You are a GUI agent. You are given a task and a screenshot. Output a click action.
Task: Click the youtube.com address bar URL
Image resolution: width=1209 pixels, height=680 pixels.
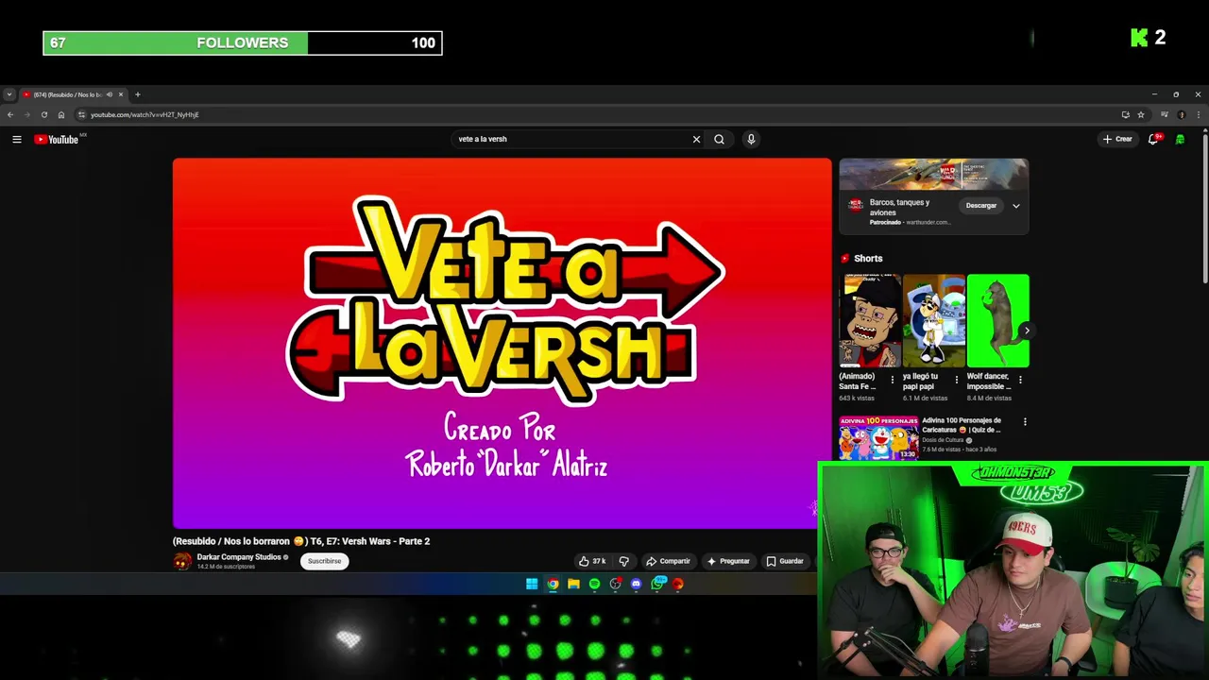tap(145, 114)
